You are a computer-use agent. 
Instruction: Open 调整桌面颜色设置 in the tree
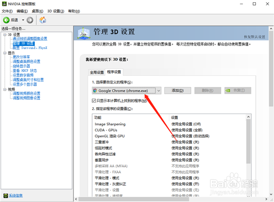point(26,62)
